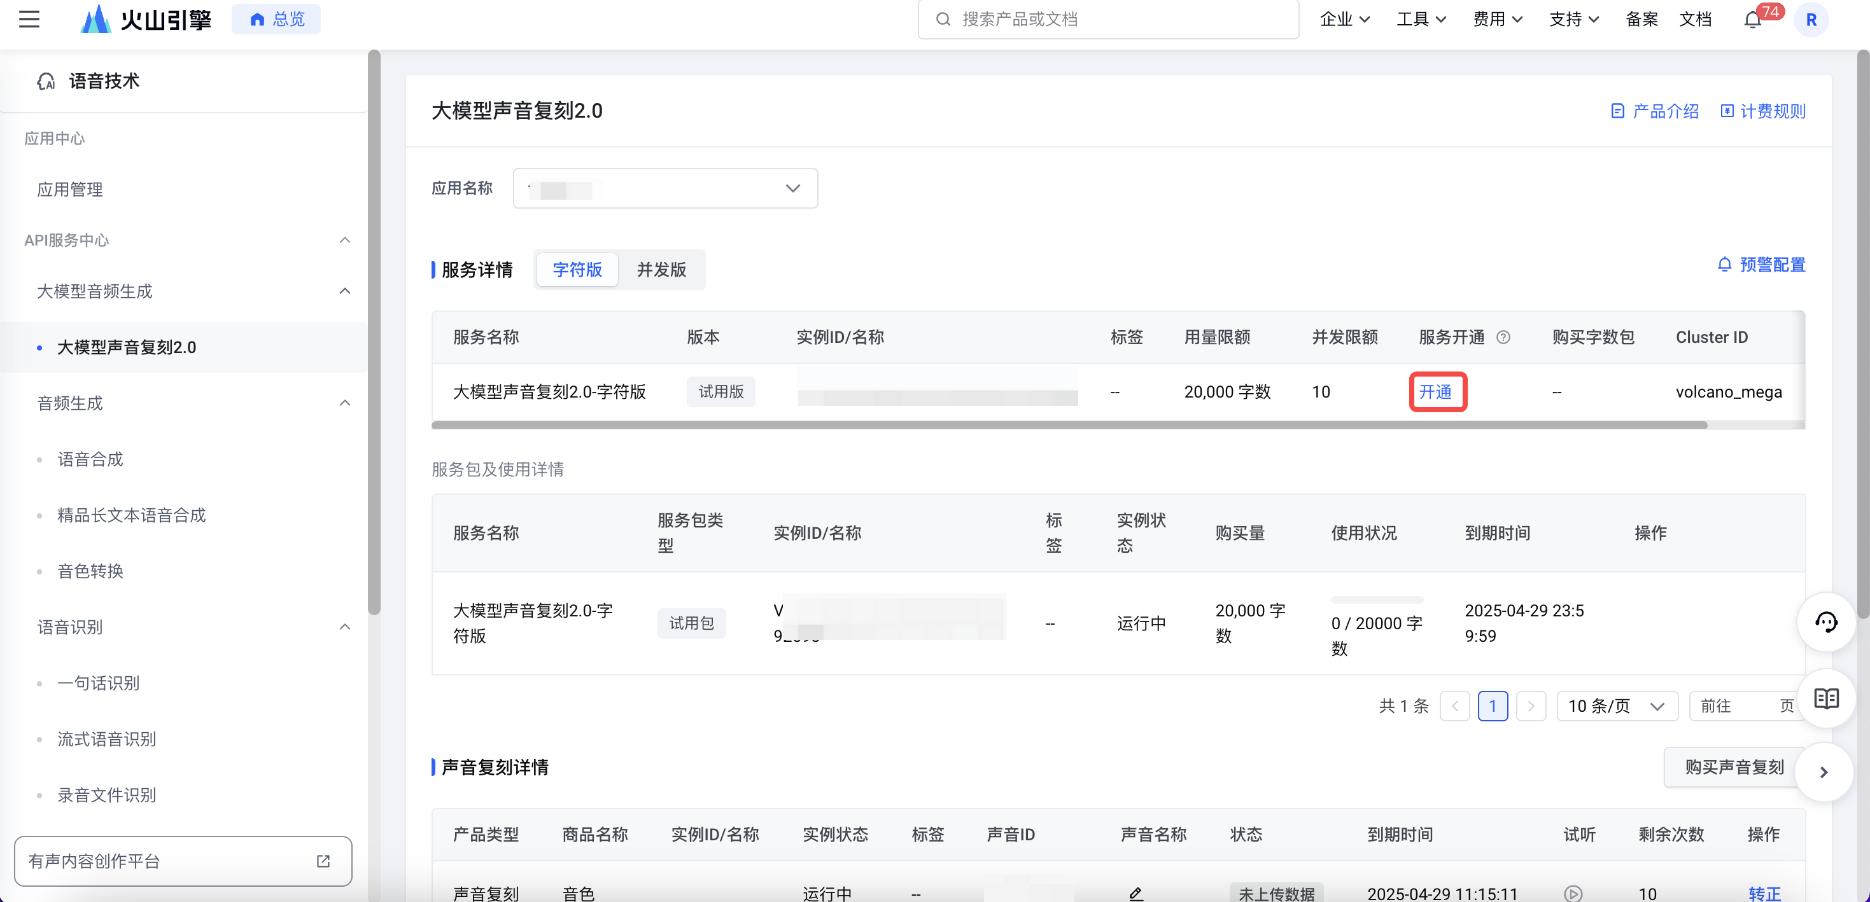Click the 未上传数据 status tag

(x=1276, y=893)
